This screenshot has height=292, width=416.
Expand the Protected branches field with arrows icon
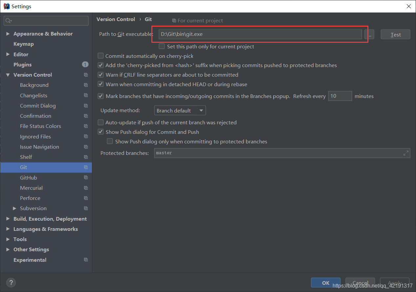tap(406, 153)
